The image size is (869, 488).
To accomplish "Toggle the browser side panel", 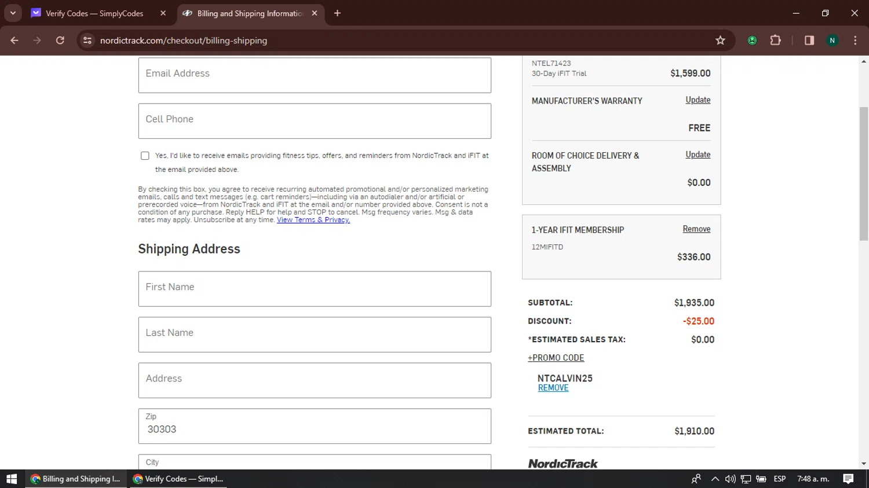I will pyautogui.click(x=809, y=41).
